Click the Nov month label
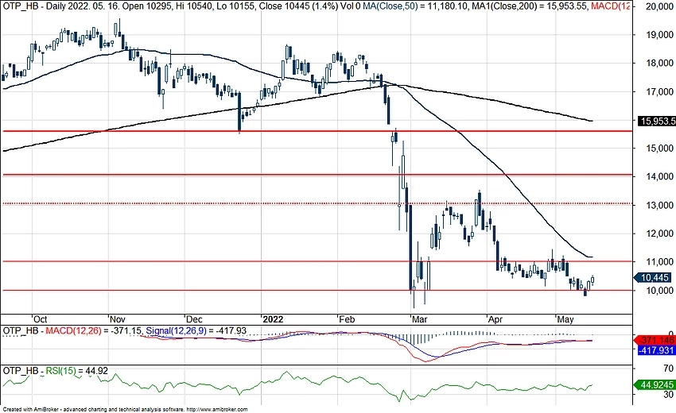 117,319
